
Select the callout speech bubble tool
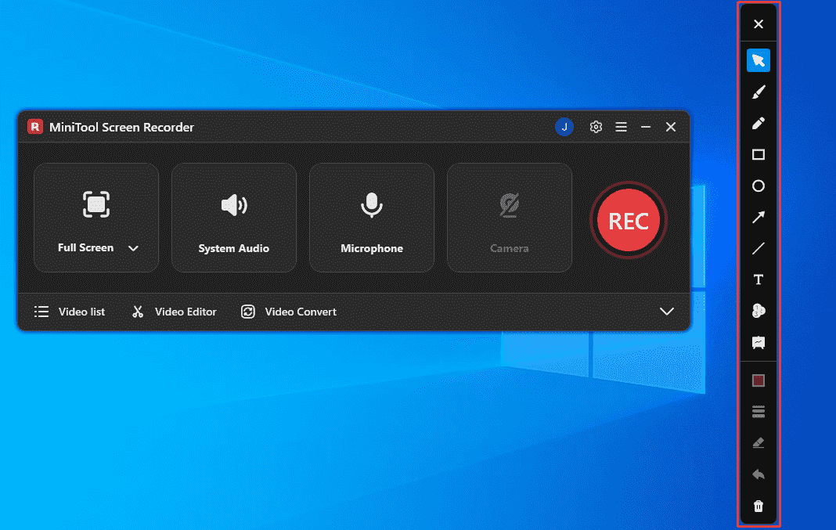[758, 342]
